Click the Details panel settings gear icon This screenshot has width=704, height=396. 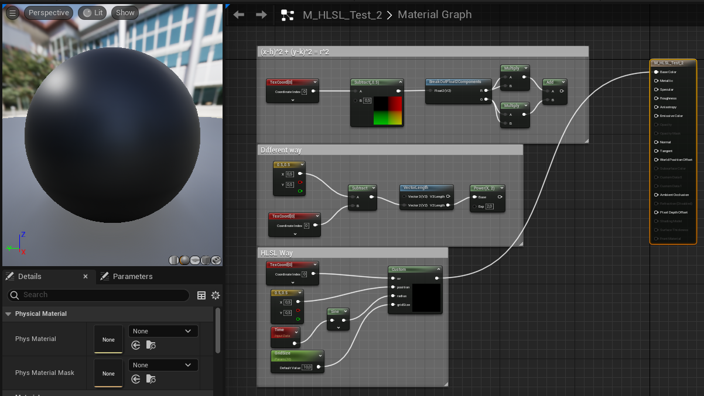(x=216, y=295)
